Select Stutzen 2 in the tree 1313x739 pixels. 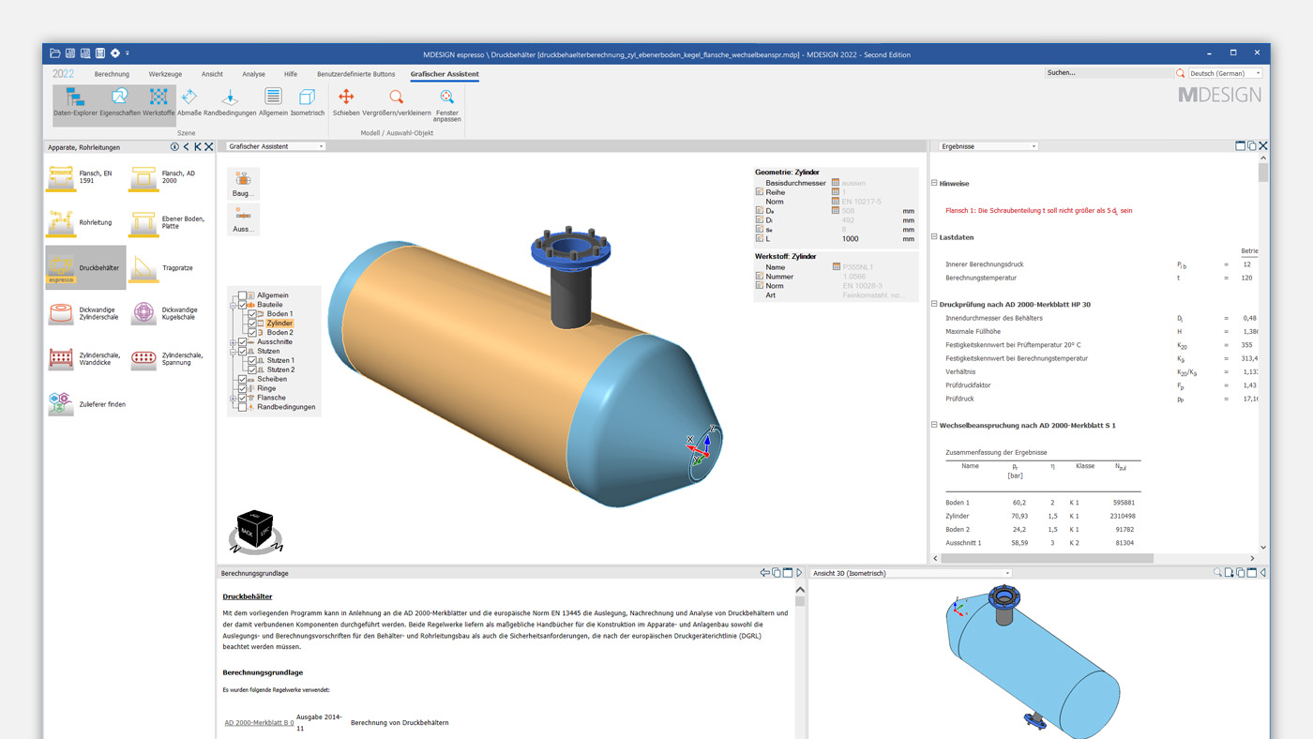tap(280, 369)
